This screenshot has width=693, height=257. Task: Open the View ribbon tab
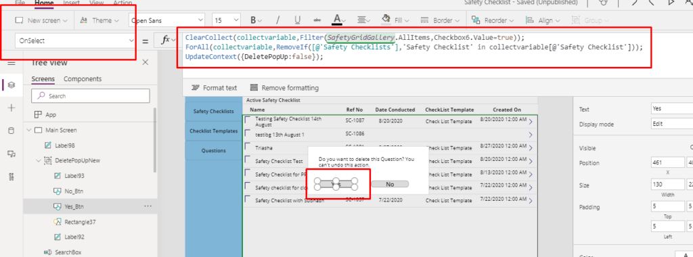point(96,3)
